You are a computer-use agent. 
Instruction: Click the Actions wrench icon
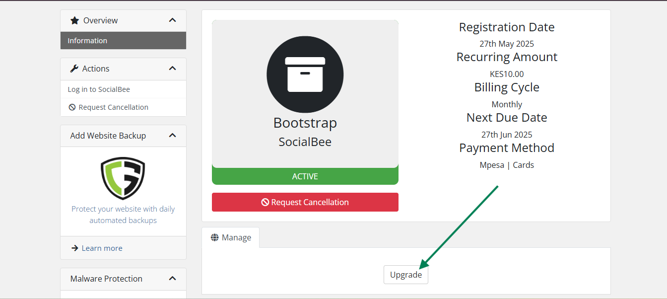point(74,69)
